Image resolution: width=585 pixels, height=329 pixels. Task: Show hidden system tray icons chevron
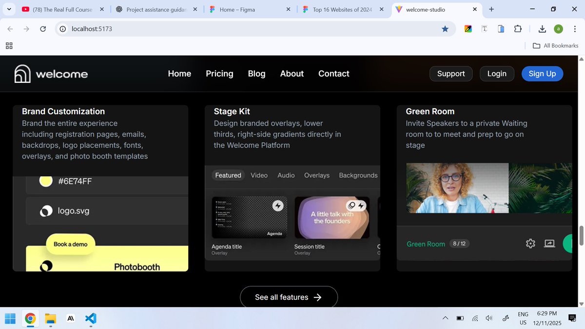[x=445, y=318]
